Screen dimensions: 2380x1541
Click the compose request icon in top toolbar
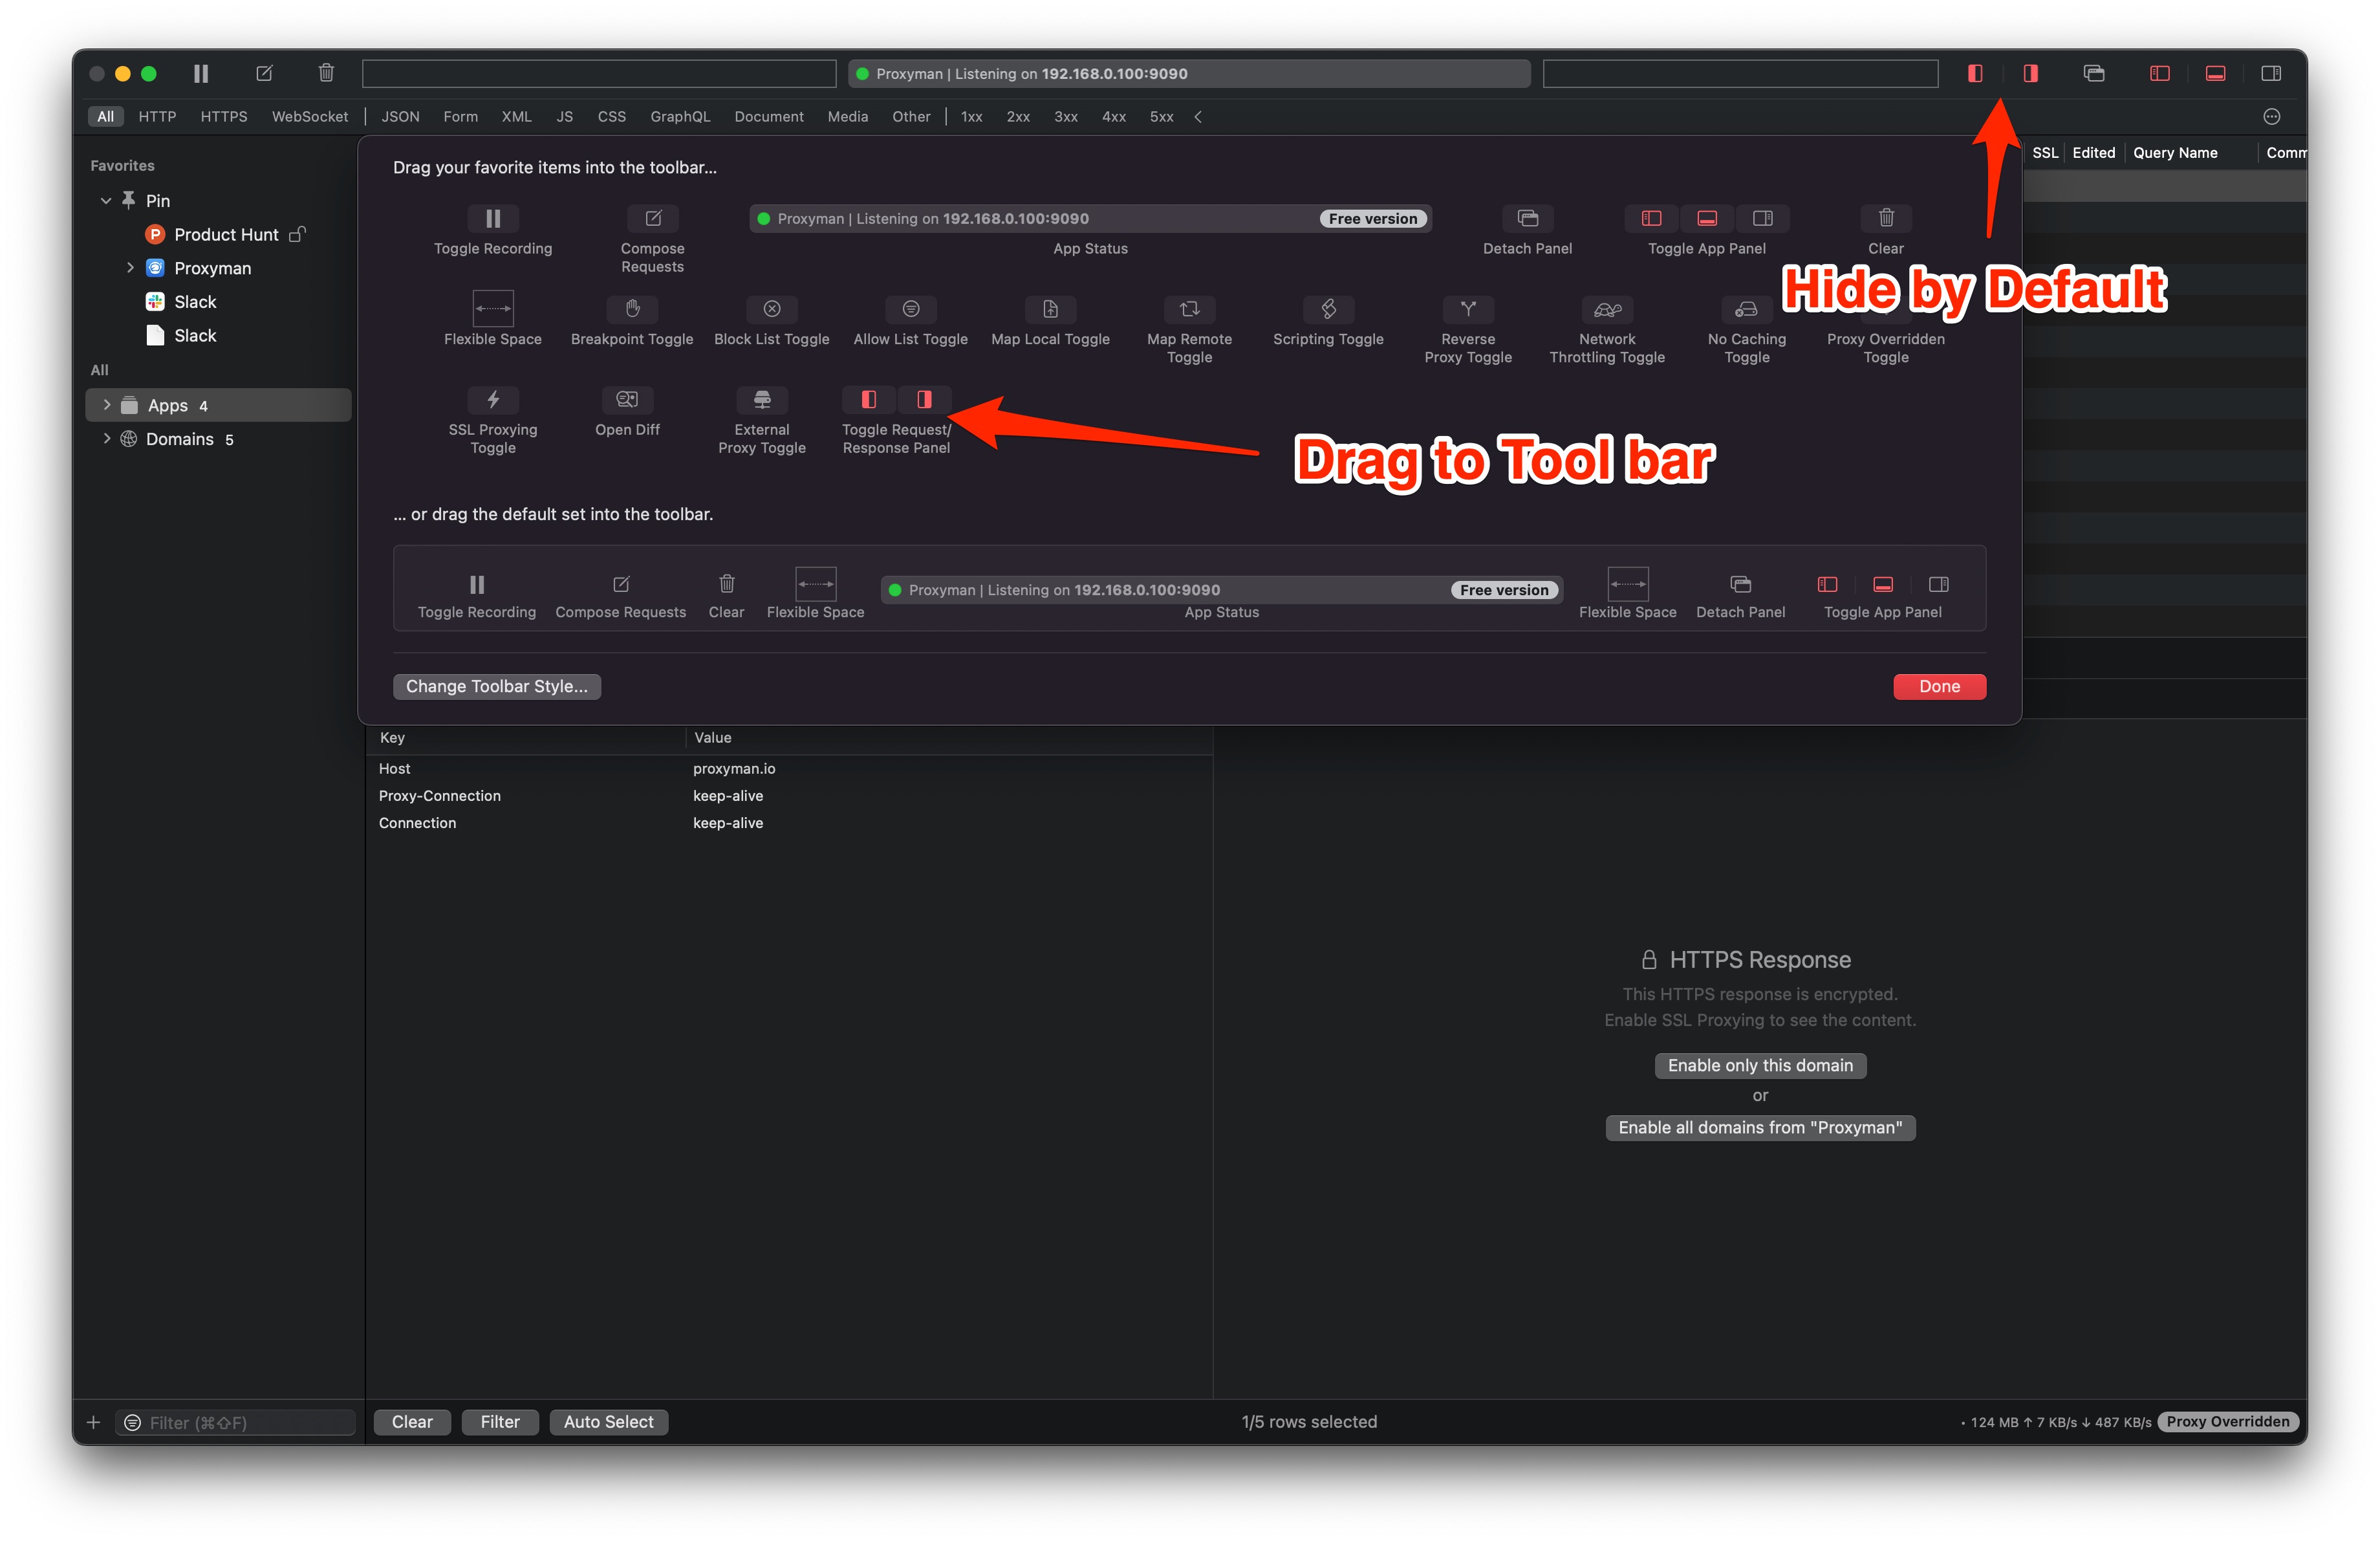[264, 73]
